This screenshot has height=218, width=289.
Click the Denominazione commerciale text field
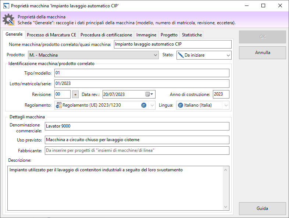pyautogui.click(x=136, y=126)
